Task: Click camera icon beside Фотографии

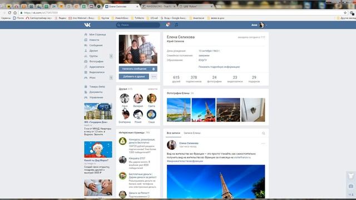Action: [x=86, y=62]
